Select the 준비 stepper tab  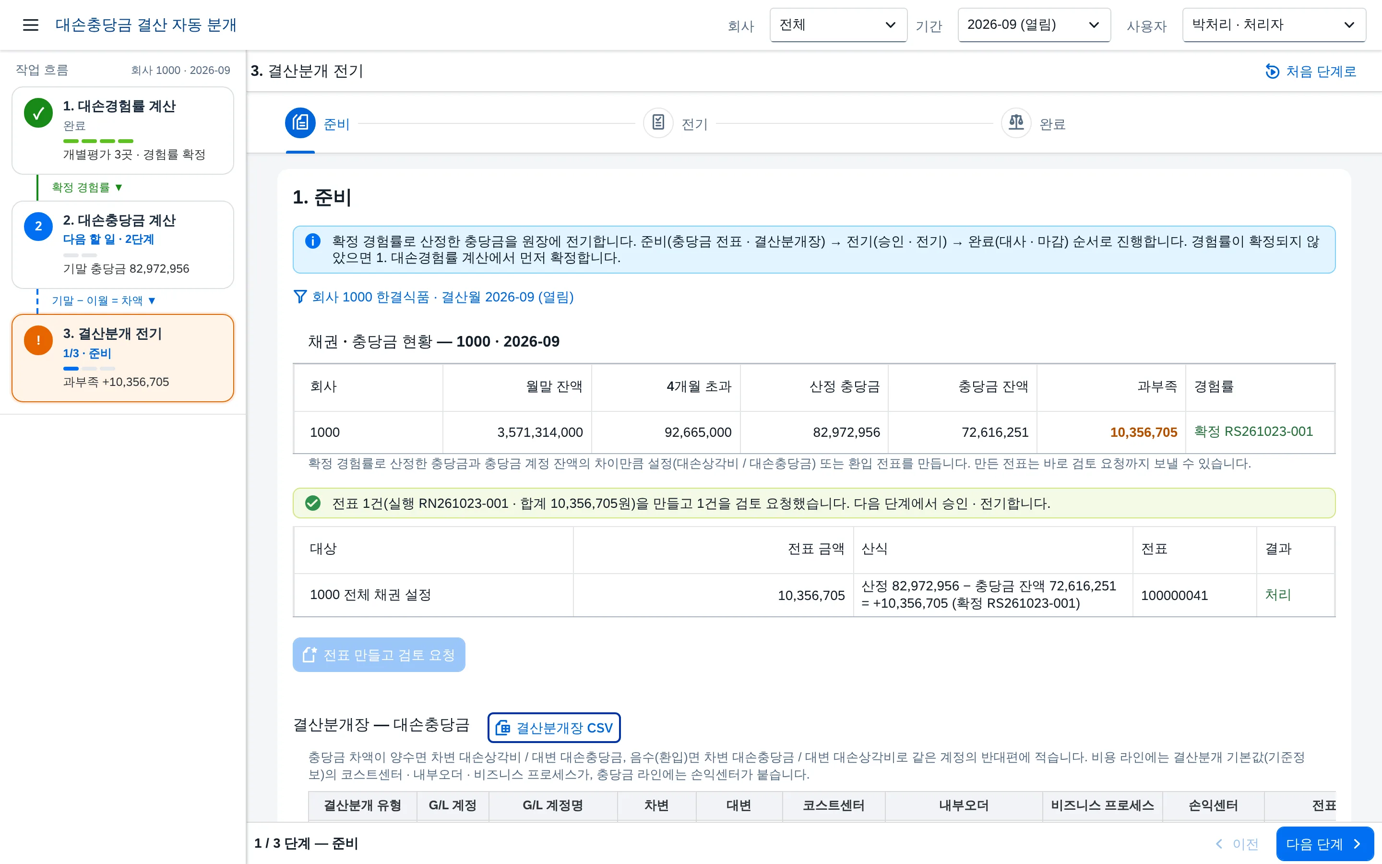point(318,123)
